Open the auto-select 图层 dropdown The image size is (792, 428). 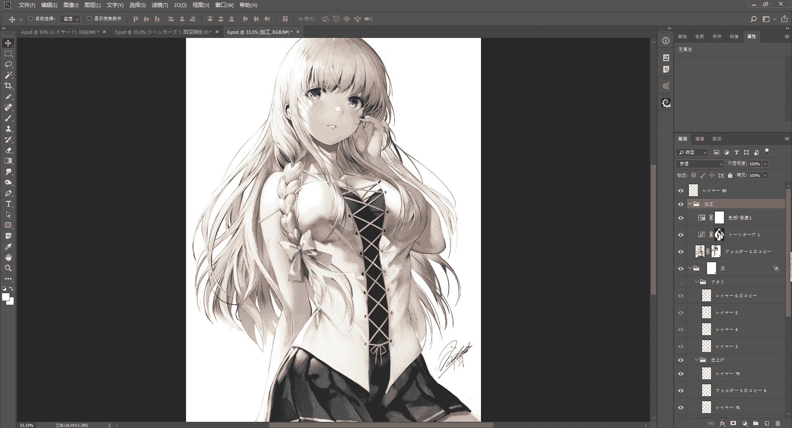pyautogui.click(x=70, y=19)
